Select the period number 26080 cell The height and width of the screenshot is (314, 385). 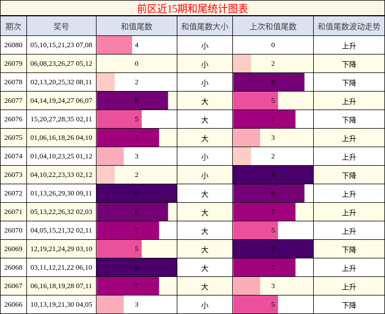coord(13,45)
